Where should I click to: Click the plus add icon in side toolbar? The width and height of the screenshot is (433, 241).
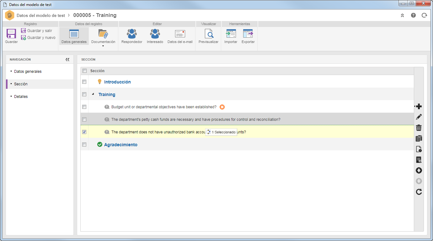tap(419, 106)
